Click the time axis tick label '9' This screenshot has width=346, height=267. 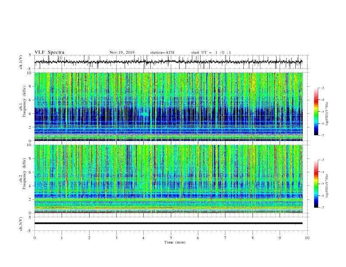click(280, 238)
